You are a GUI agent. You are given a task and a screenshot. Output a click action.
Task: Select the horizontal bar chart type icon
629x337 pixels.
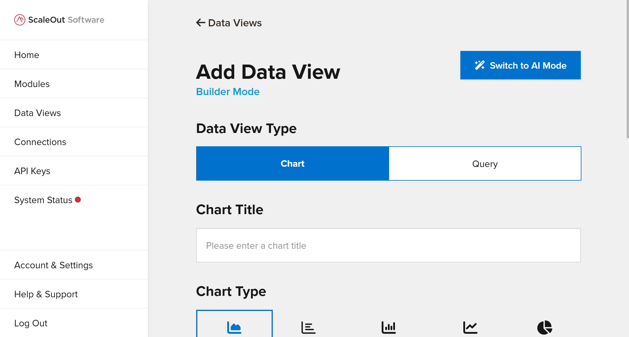[x=308, y=327]
